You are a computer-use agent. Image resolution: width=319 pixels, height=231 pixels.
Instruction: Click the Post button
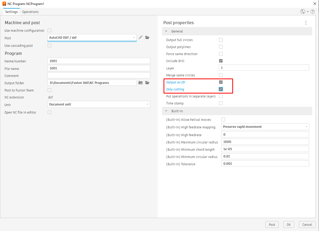click(x=272, y=225)
